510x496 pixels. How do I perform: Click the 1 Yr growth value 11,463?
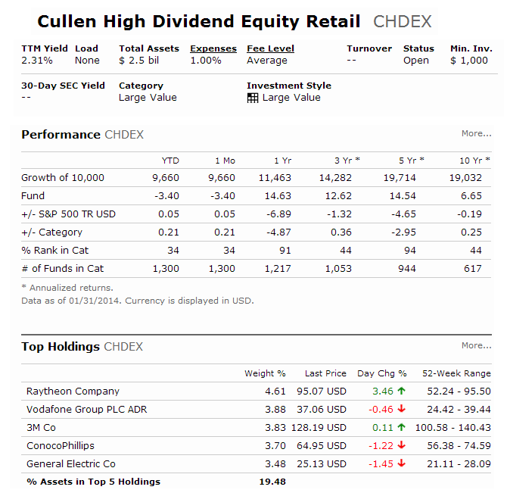[x=275, y=178]
